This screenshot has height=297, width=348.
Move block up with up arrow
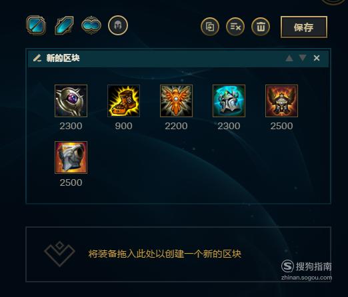289,58
